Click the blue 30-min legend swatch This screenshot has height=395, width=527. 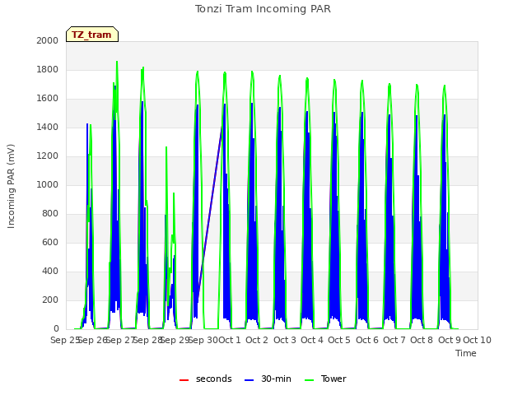249,380
